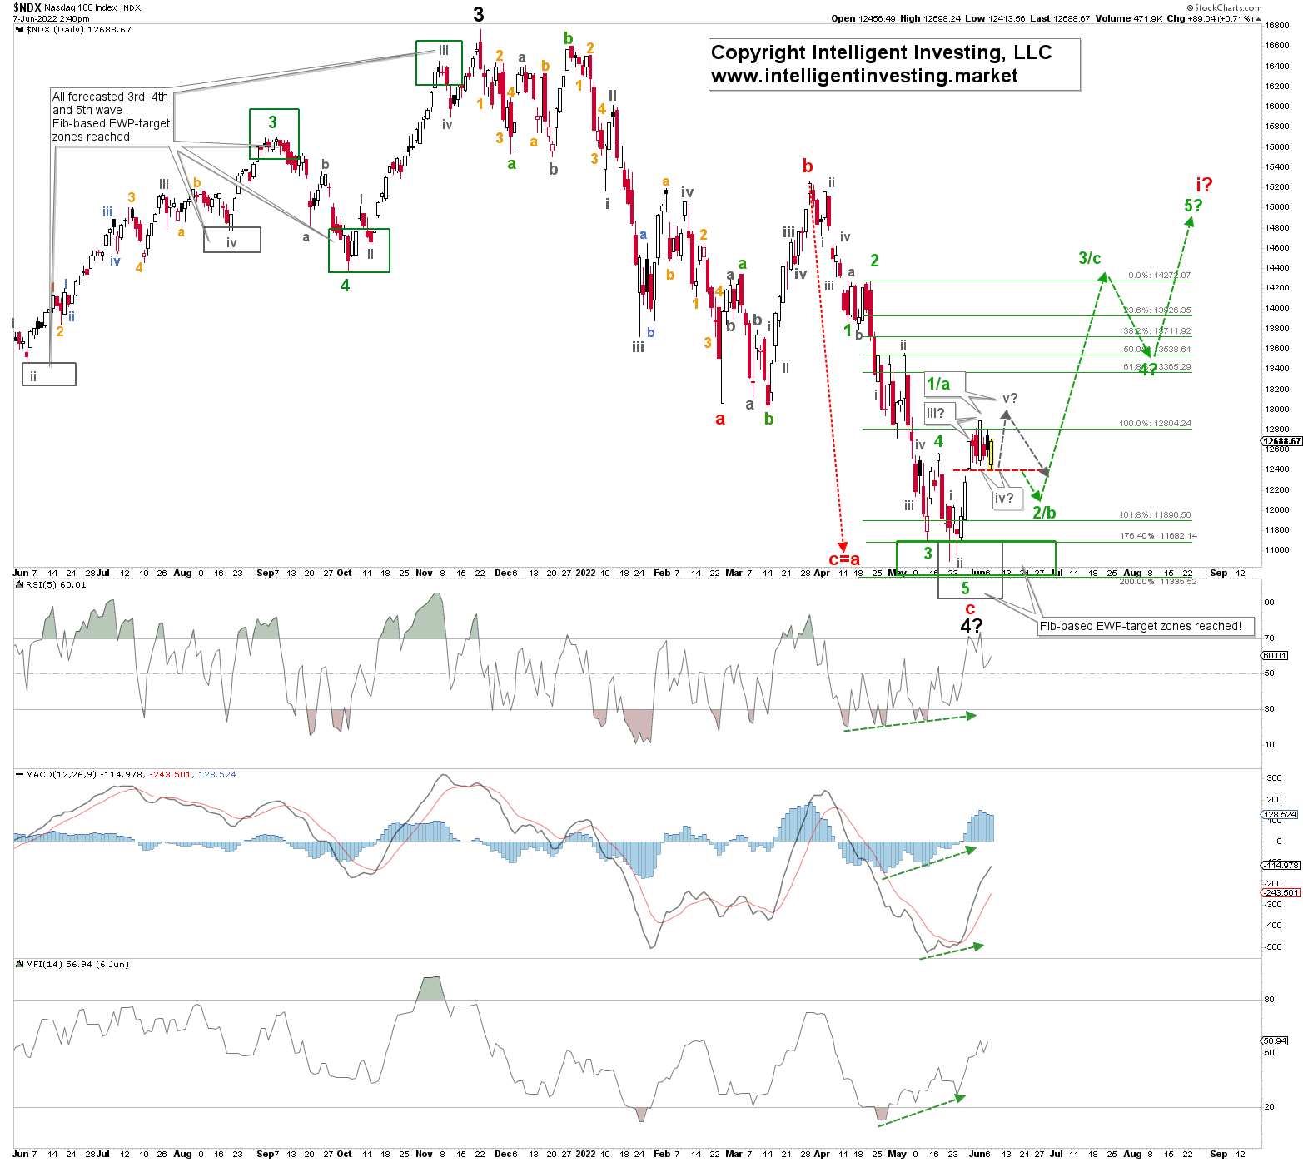
Task: Click the $NDX (Daily) legend marker icon
Action: tap(20, 30)
